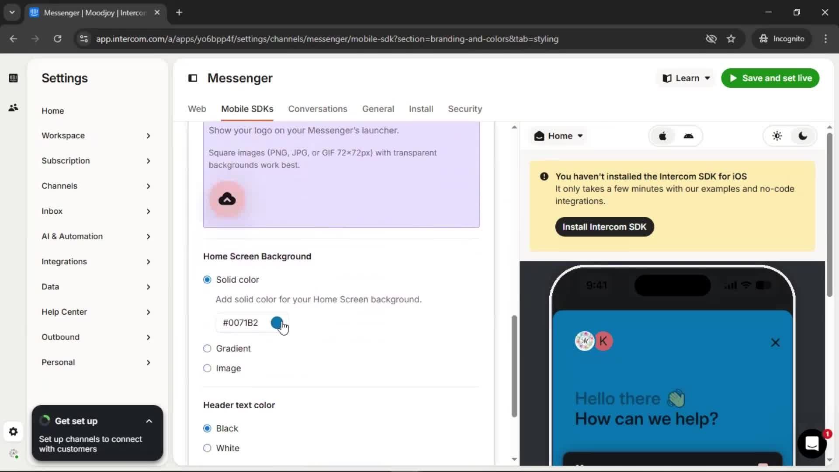The height and width of the screenshot is (472, 839).
Task: Expand Integrations settings section
Action: point(97,262)
